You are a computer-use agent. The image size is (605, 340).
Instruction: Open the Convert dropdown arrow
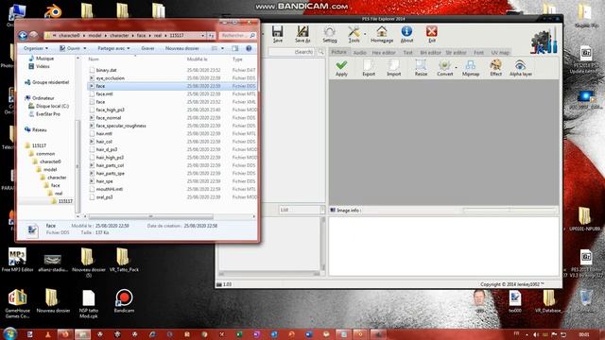point(456,67)
